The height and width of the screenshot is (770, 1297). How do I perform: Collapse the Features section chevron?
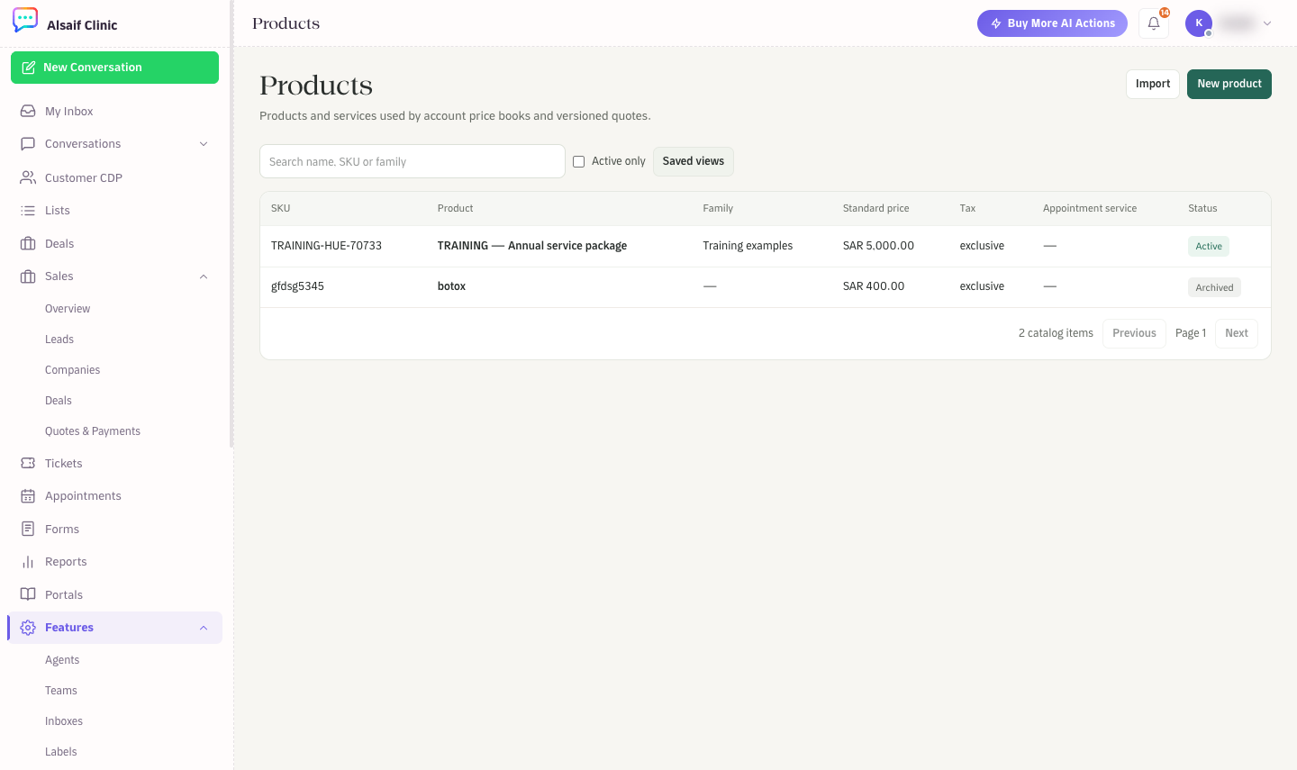[x=204, y=628]
